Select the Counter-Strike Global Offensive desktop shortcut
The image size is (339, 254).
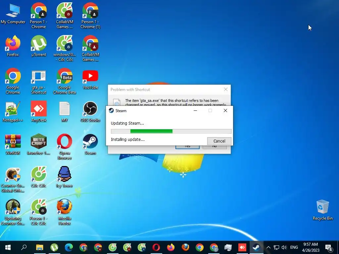point(13,180)
